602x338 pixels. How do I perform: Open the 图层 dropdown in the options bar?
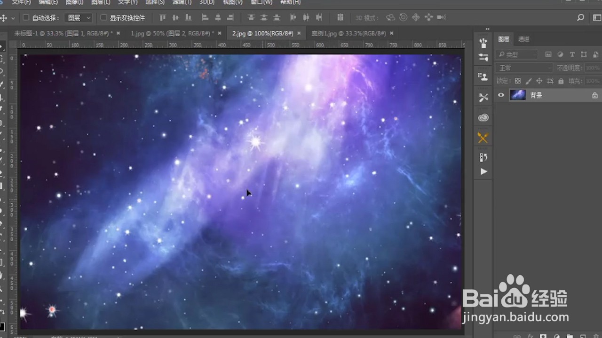point(78,17)
